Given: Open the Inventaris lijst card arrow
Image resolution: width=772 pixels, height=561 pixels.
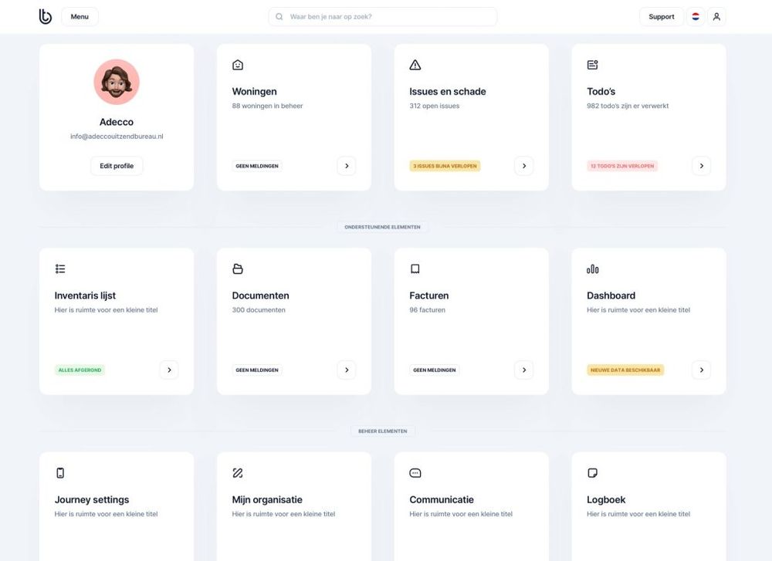Looking at the screenshot, I should coord(169,370).
